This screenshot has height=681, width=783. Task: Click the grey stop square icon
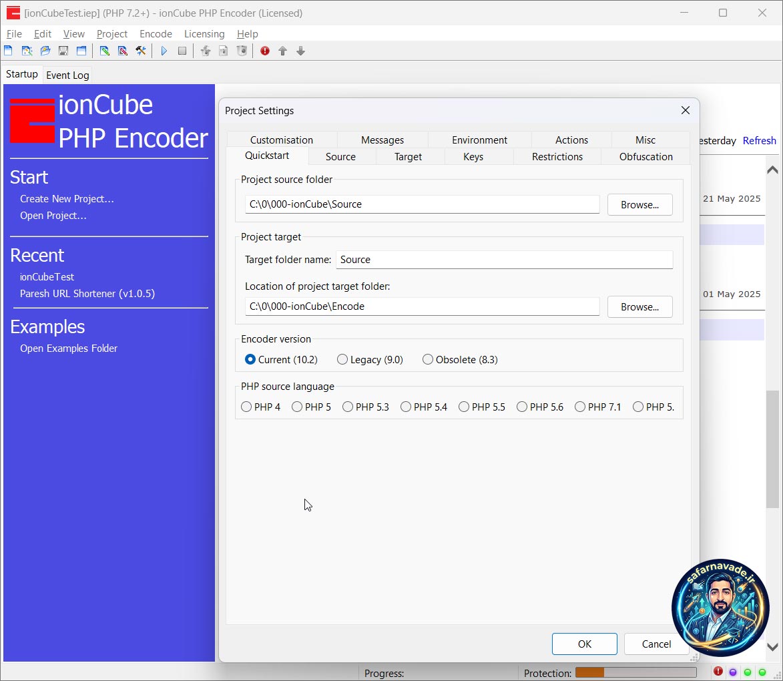coord(182,51)
